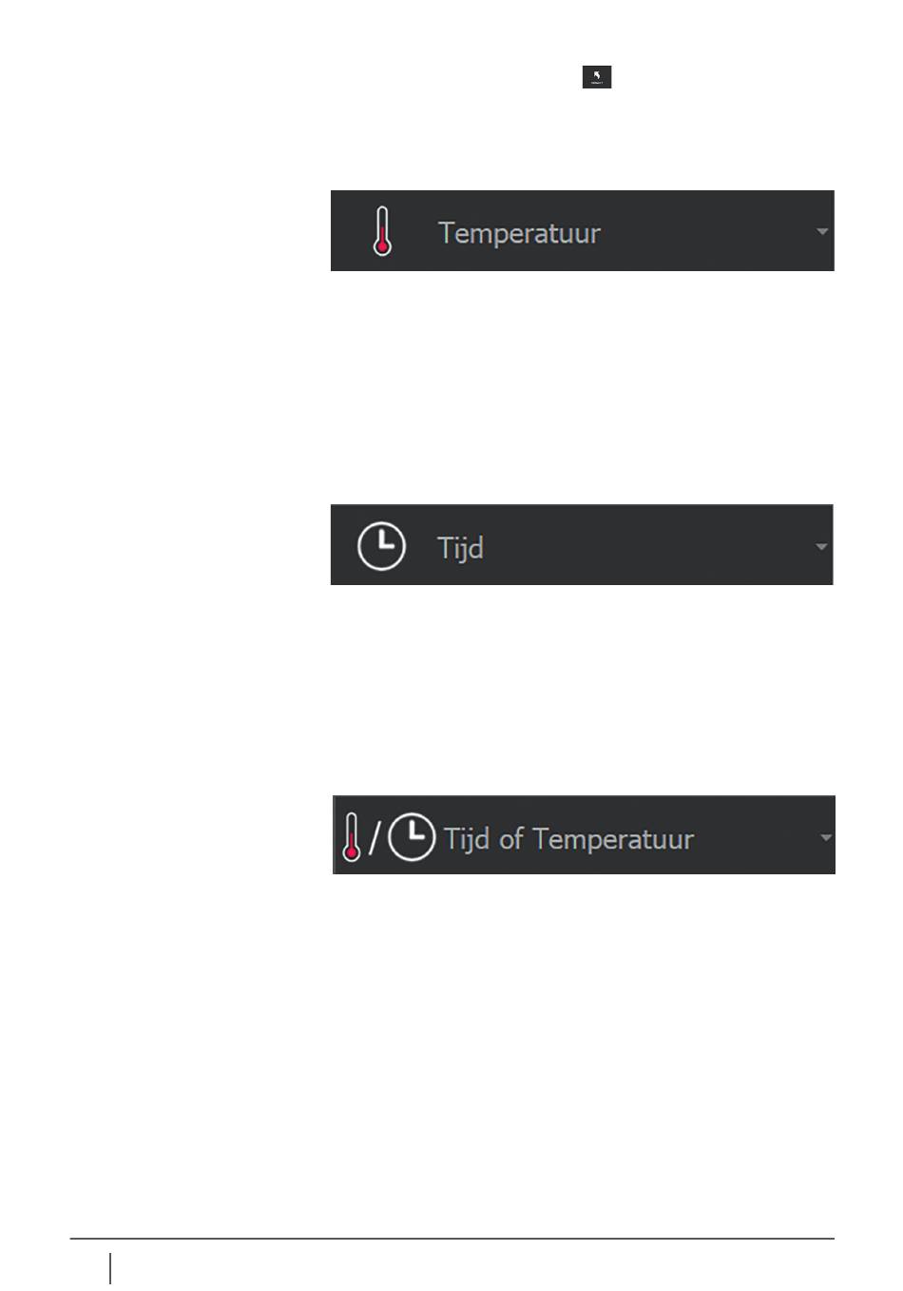Expand the Tijd of Temperatuur dropdown arrow
The height and width of the screenshot is (1291, 903).
click(x=825, y=837)
